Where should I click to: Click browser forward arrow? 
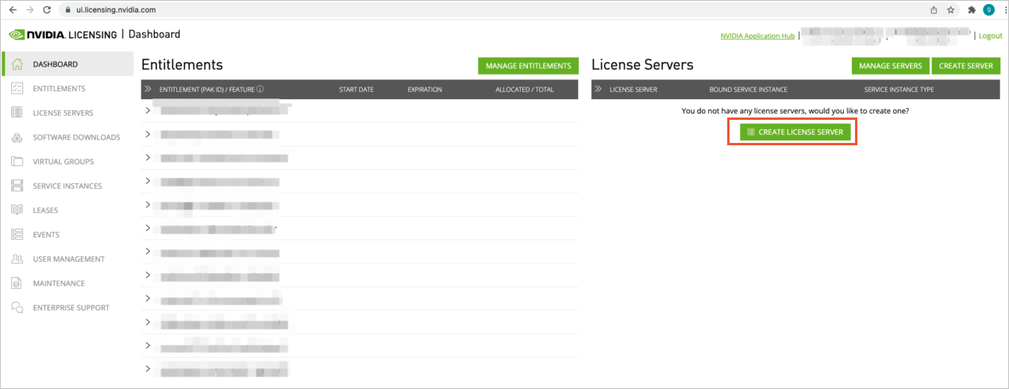pos(30,10)
